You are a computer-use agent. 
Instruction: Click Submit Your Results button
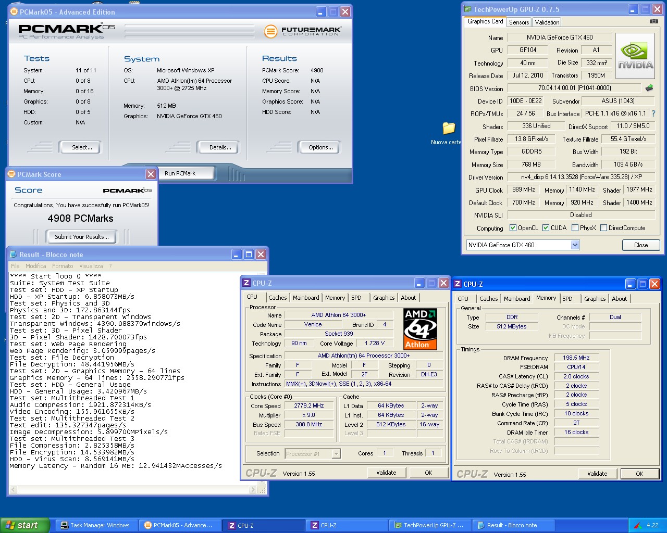point(82,237)
